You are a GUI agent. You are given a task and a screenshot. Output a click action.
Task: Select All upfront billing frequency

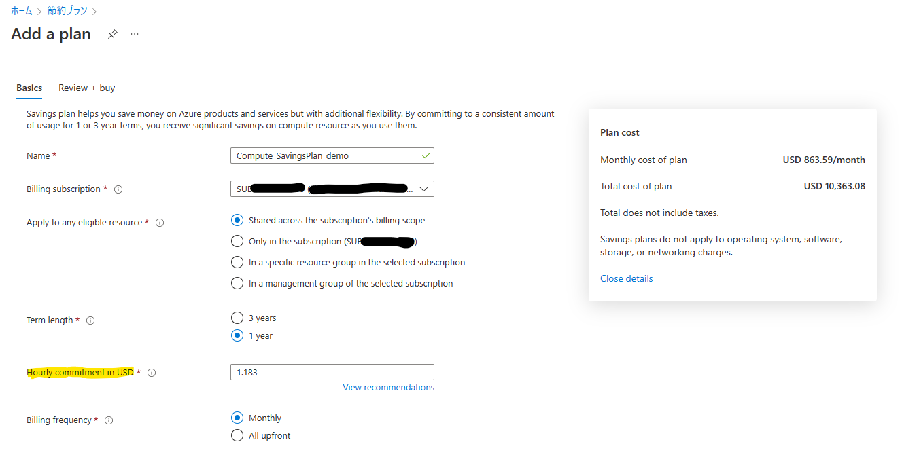point(237,435)
